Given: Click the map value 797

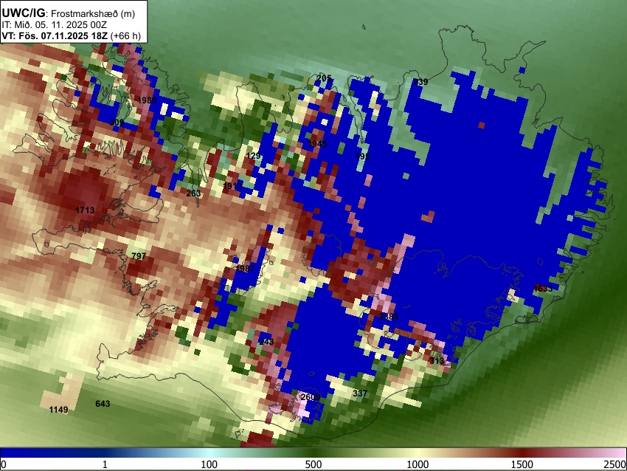Looking at the screenshot, I should (139, 256).
